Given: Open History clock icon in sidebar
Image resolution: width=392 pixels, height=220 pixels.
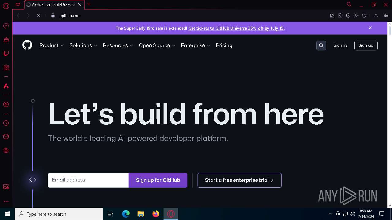Looking at the screenshot, I should [x=6, y=123].
